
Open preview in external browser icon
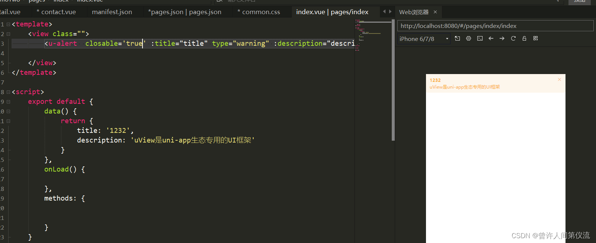coord(458,38)
